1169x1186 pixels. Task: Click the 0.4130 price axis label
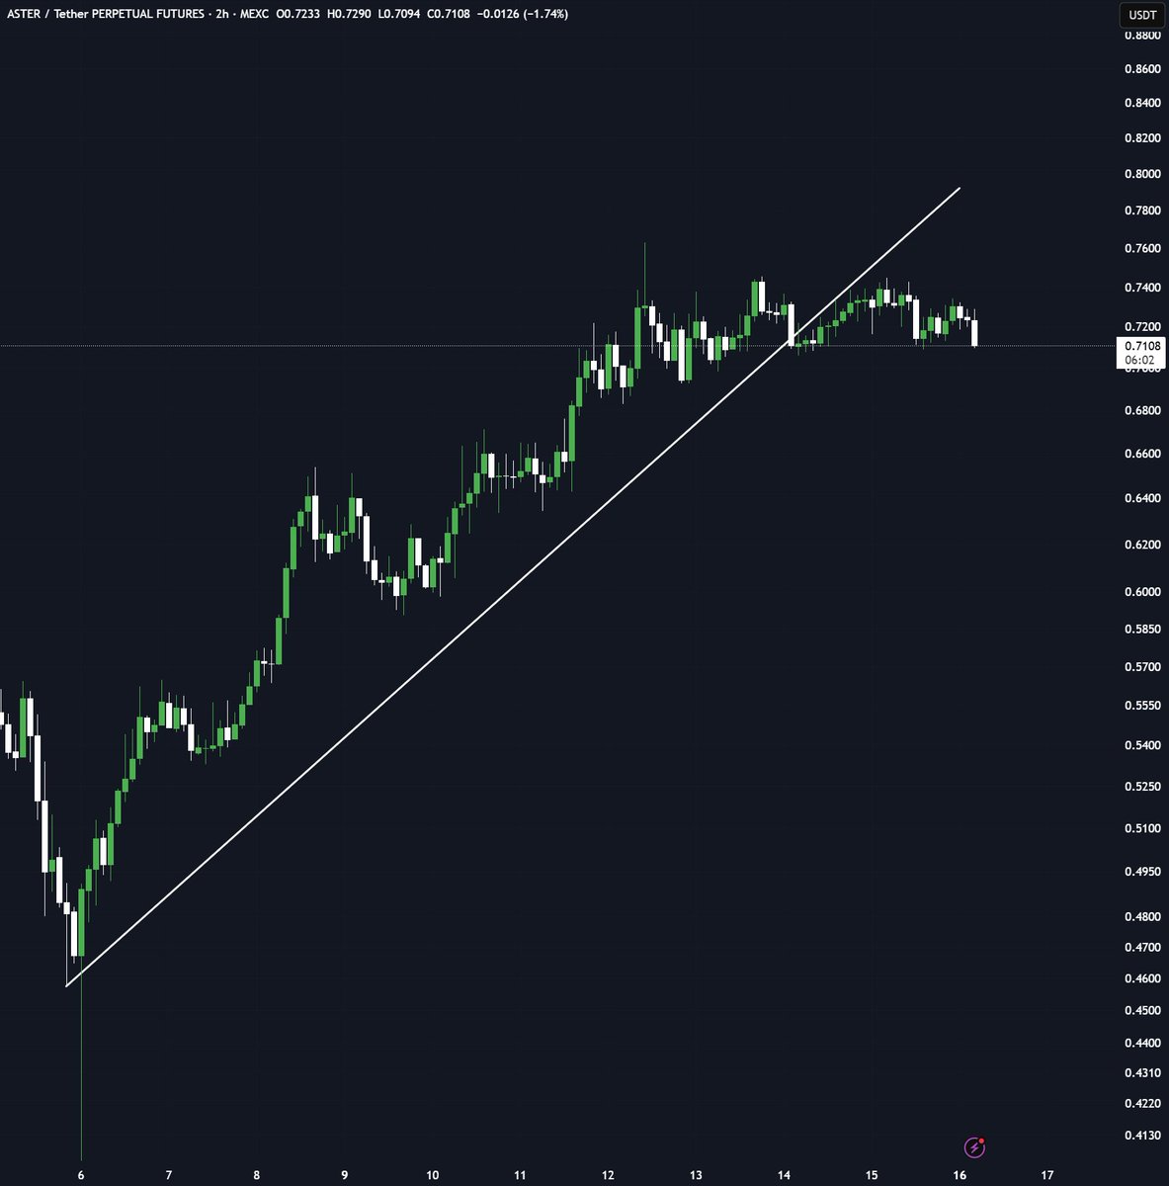[x=1142, y=1136]
